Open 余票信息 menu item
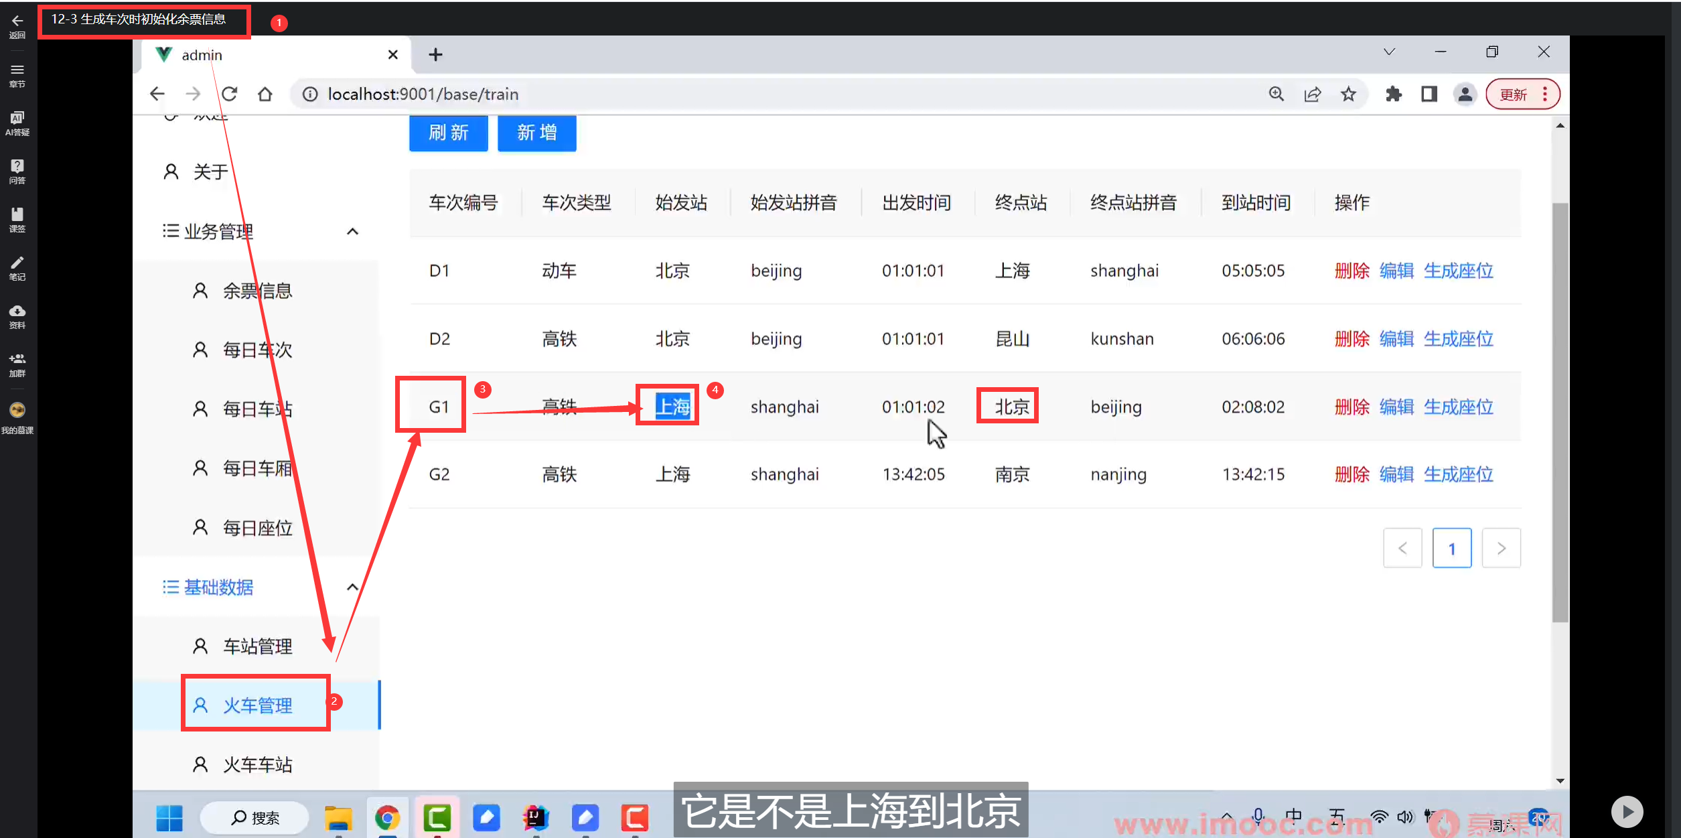 pyautogui.click(x=257, y=291)
